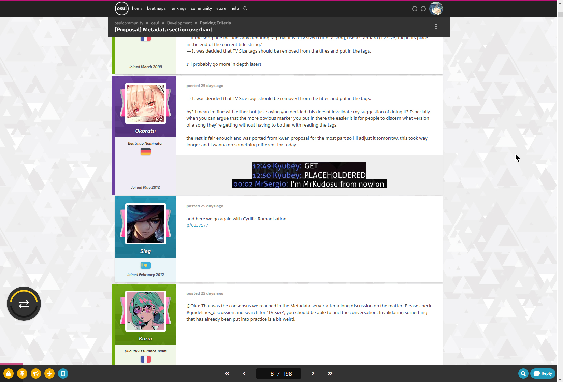Go to next post arrow
This screenshot has width=563, height=382.
click(x=313, y=373)
